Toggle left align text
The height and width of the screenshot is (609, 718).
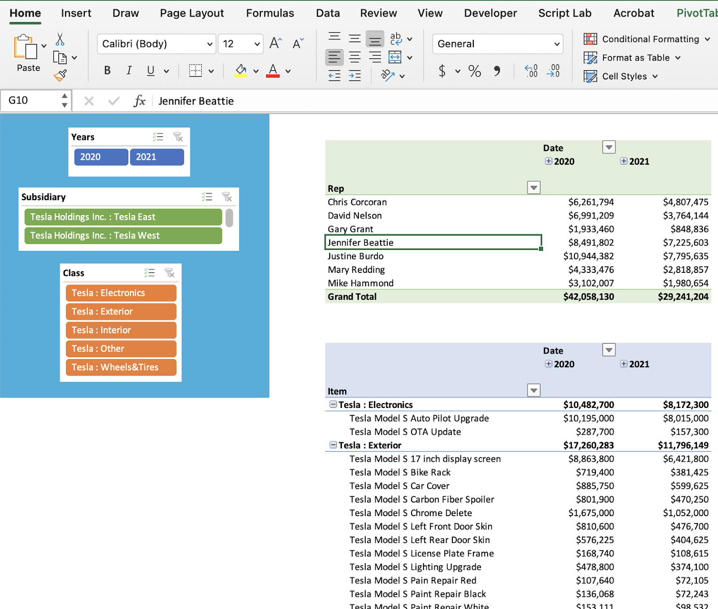(334, 57)
